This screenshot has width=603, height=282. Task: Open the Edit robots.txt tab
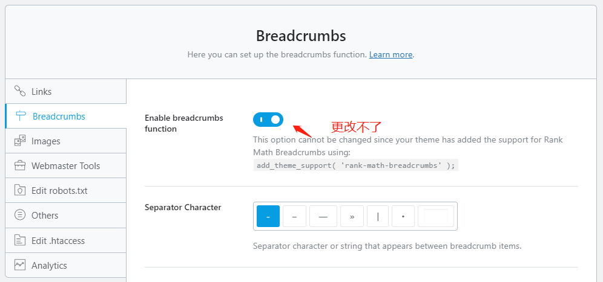tap(66, 190)
